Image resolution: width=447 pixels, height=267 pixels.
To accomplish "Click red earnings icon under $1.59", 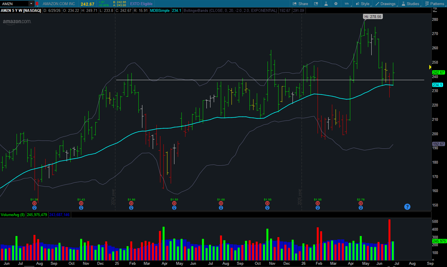I will (174, 204).
